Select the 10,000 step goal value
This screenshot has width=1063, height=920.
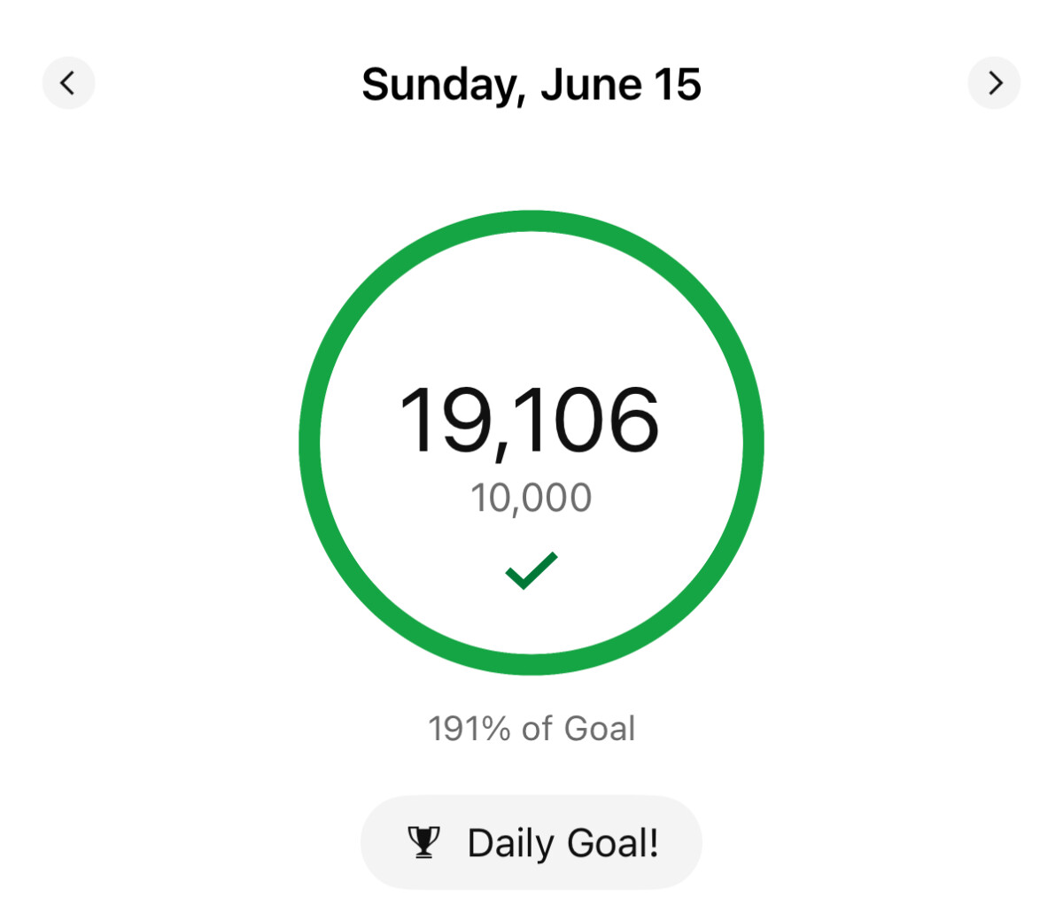tap(531, 499)
